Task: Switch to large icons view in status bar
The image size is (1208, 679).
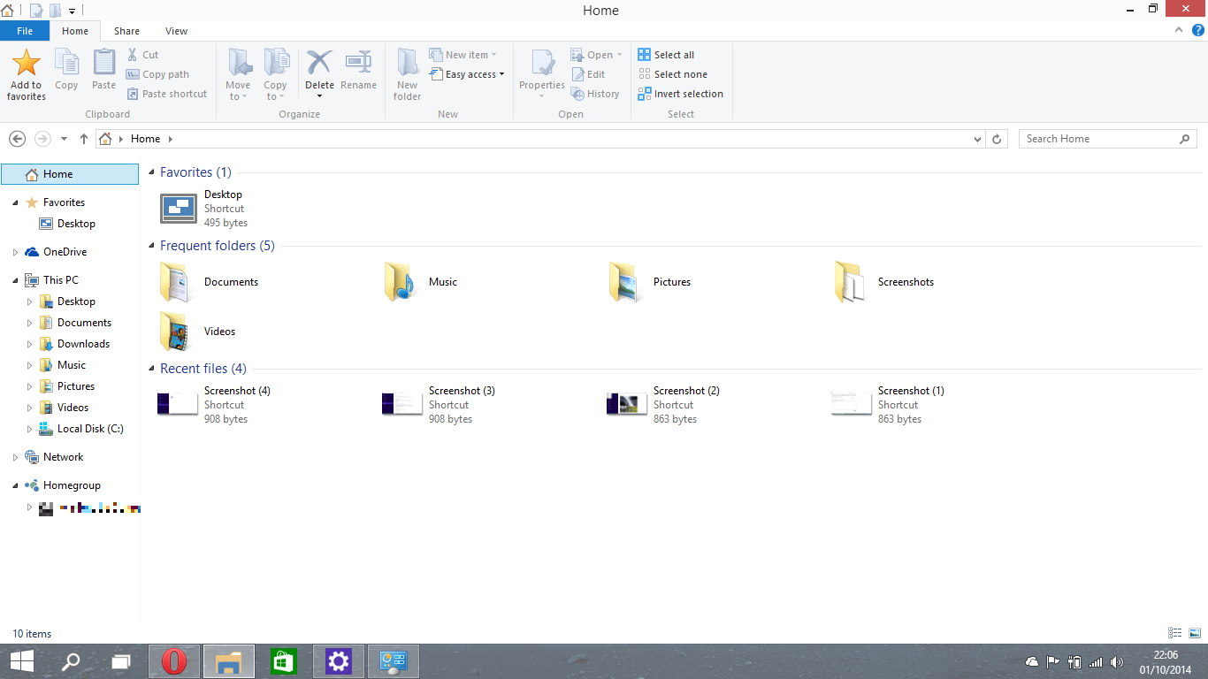Action: pos(1195,633)
